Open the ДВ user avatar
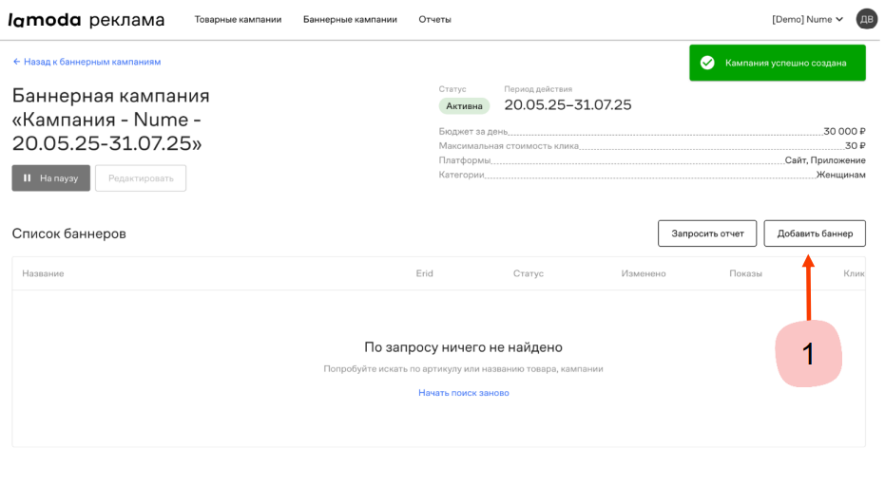The width and height of the screenshot is (885, 485). (x=866, y=19)
